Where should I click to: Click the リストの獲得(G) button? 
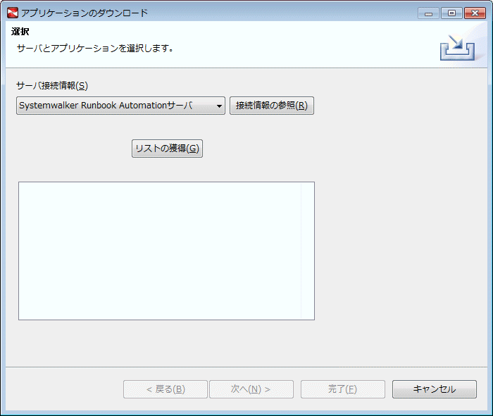pos(167,149)
